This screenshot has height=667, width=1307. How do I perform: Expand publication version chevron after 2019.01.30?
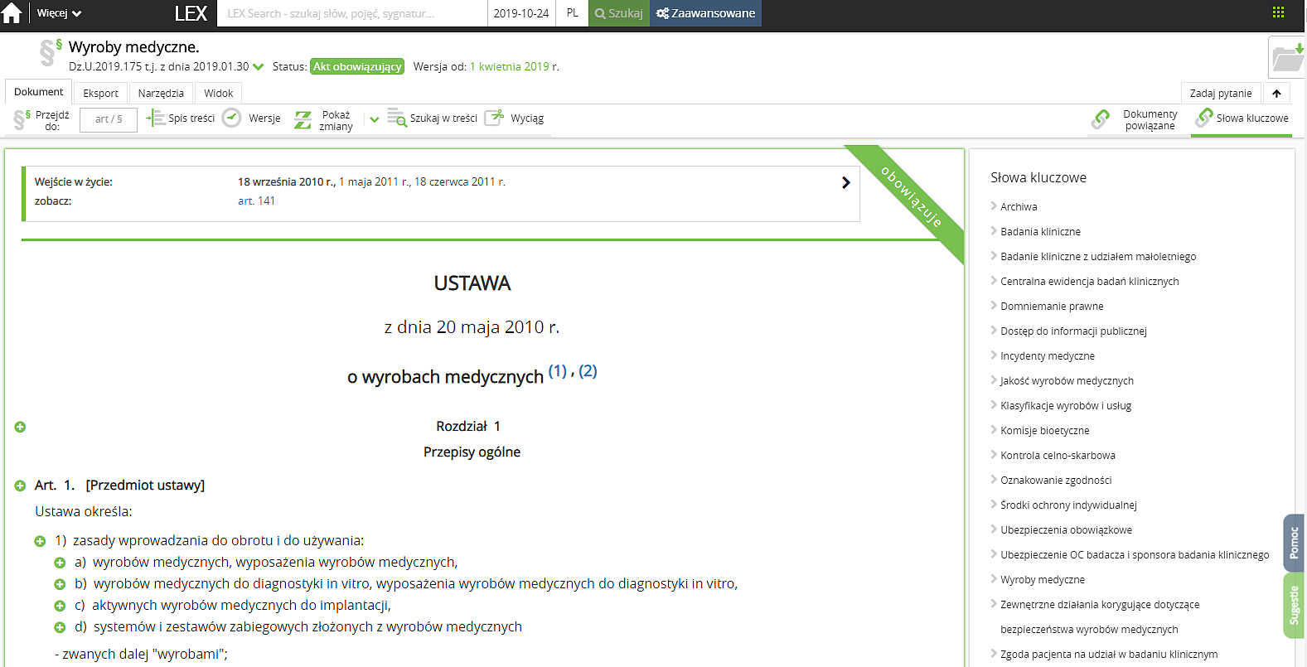259,67
